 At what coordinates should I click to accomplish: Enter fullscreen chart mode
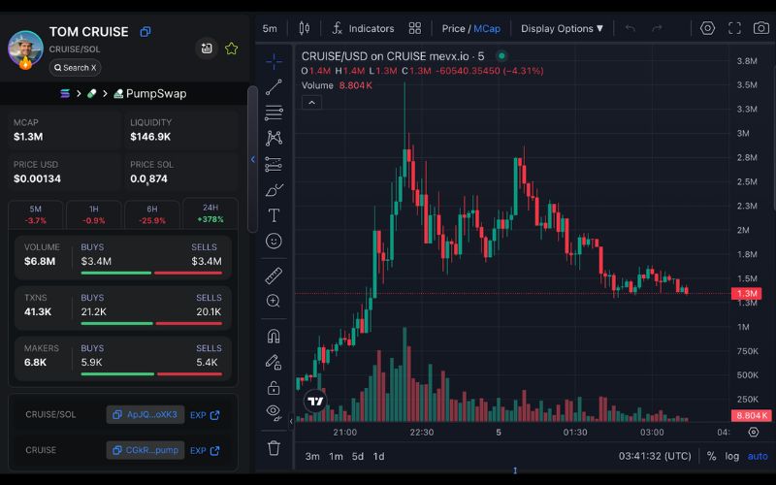point(734,28)
